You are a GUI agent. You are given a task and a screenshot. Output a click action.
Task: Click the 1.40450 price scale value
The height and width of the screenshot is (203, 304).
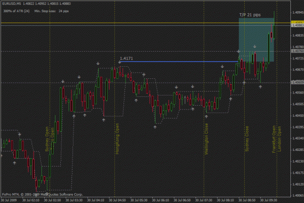pos(298,116)
